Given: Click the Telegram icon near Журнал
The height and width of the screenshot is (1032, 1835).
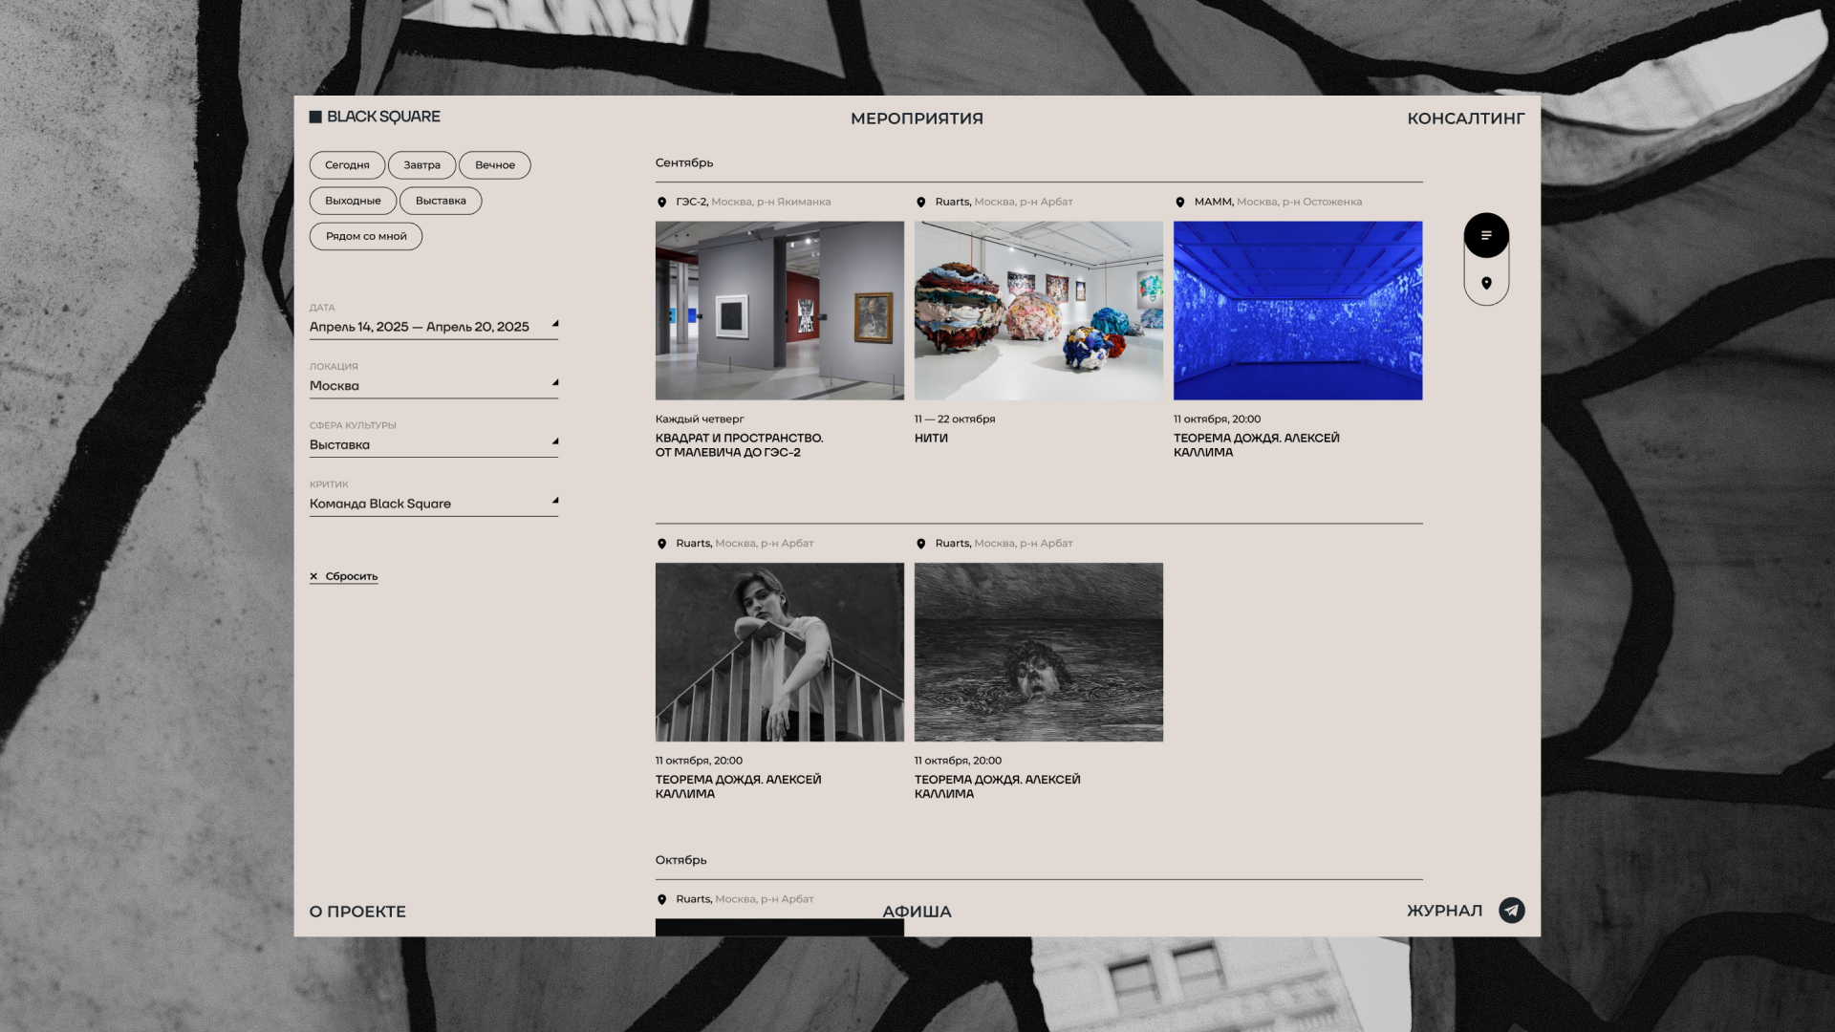Looking at the screenshot, I should (x=1511, y=910).
